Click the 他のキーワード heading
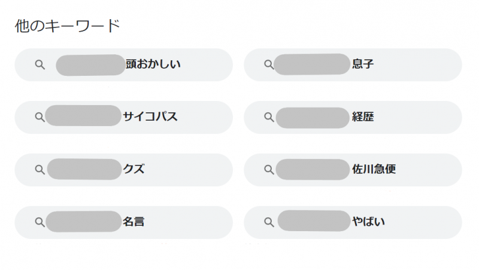 click(x=68, y=26)
